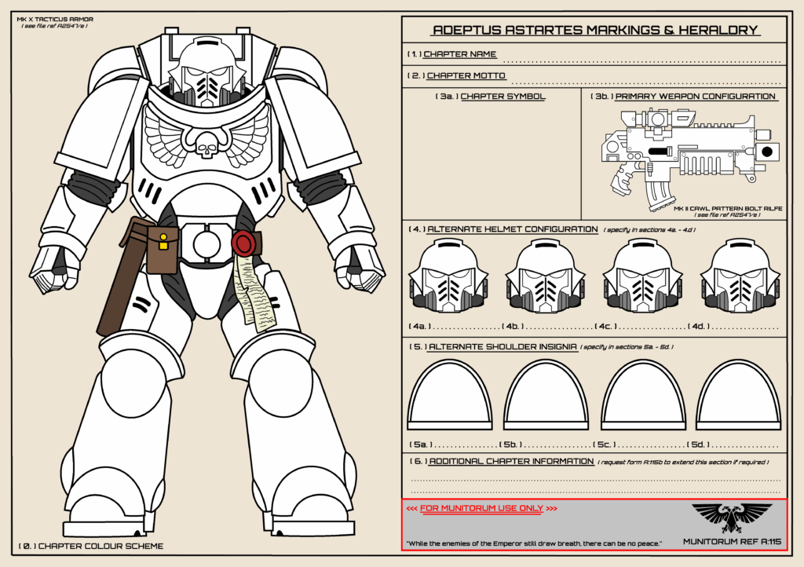The image size is (804, 567).
Task: Click the 'specify in sections 4a. - 4.d' note
Action: (x=649, y=229)
